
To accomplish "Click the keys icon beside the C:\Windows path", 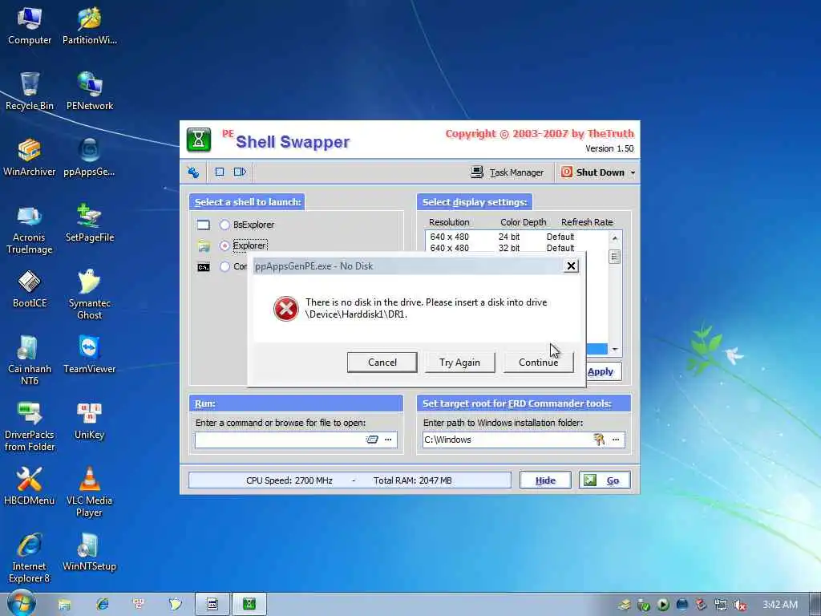I will click(x=599, y=440).
